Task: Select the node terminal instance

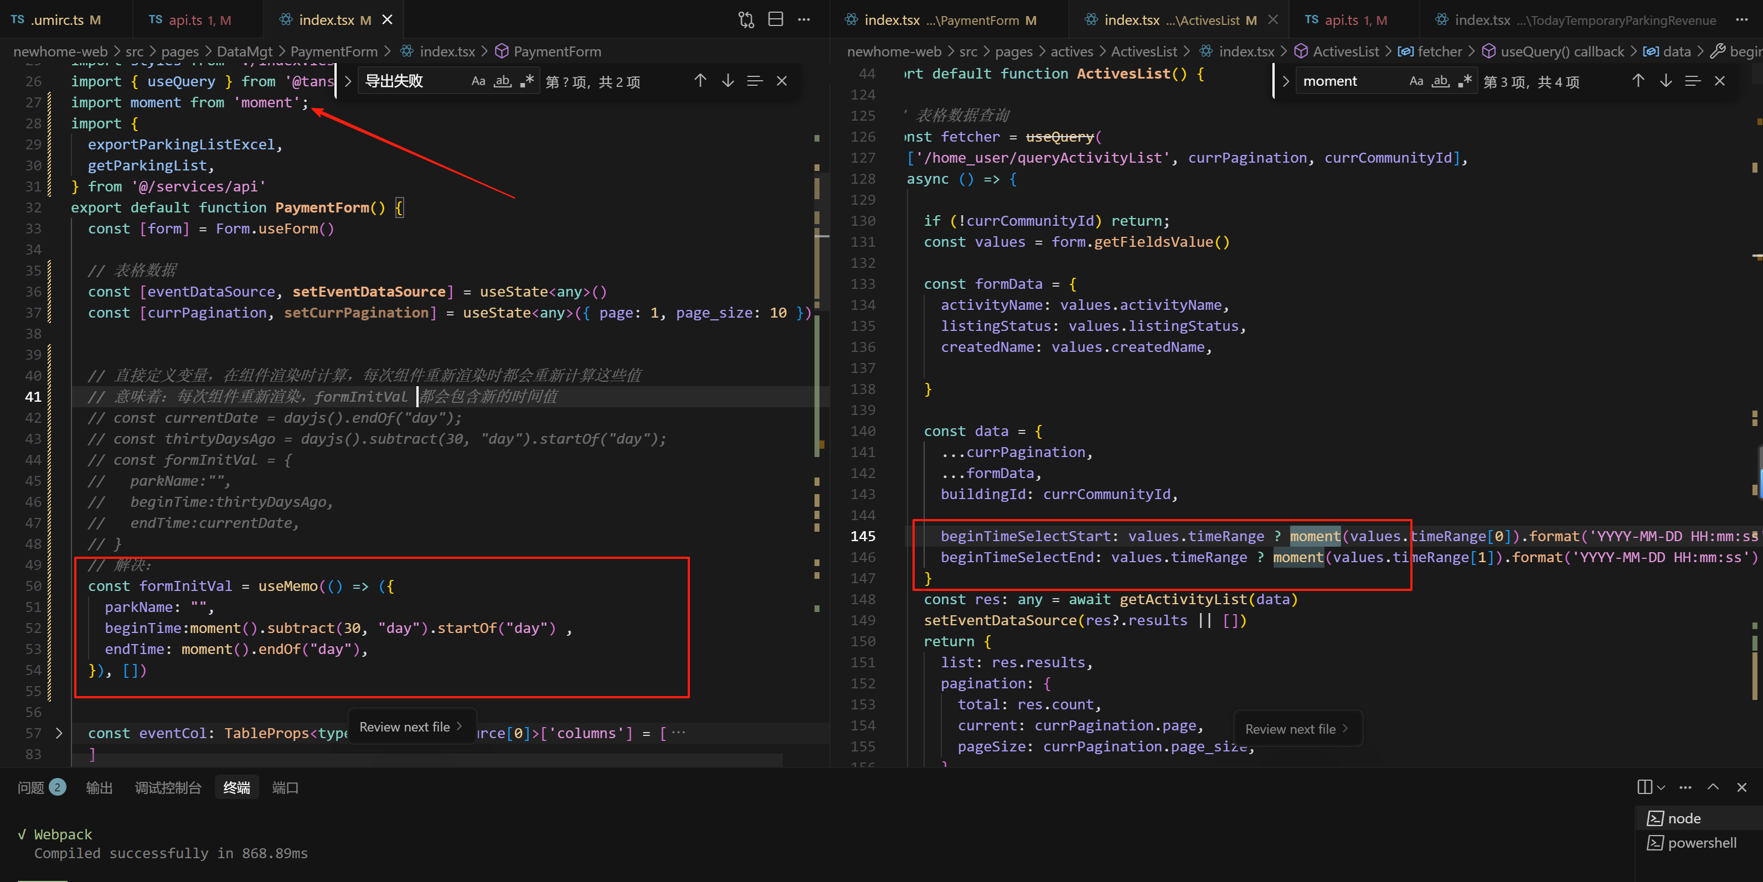Action: (x=1699, y=818)
